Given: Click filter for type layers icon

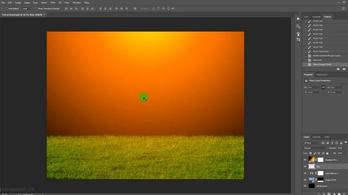Looking at the screenshot, I should 332,143.
